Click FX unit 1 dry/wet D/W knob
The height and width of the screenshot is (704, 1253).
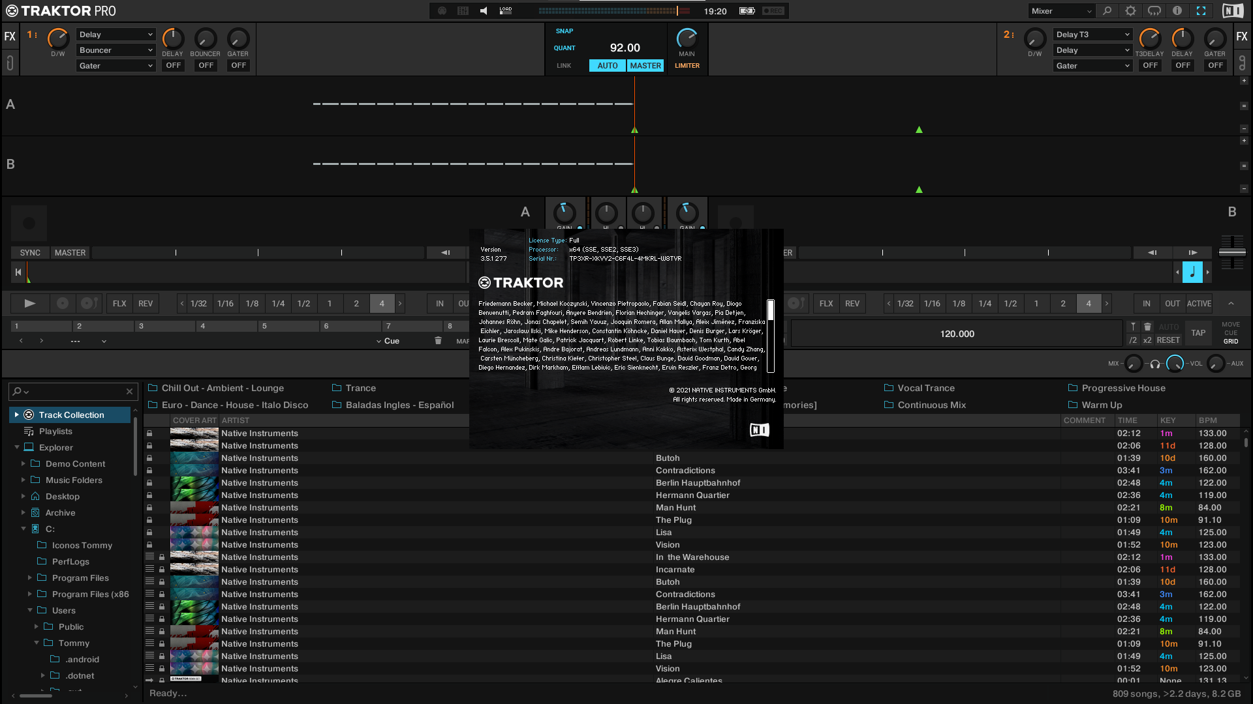pyautogui.click(x=58, y=38)
